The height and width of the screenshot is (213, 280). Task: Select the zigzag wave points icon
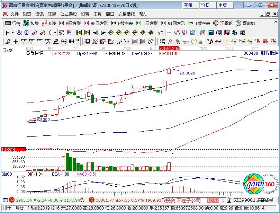tap(177, 33)
